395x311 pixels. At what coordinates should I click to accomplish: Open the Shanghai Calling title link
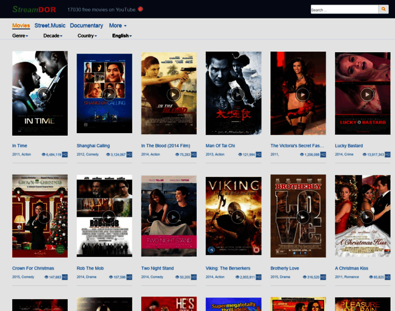(93, 146)
